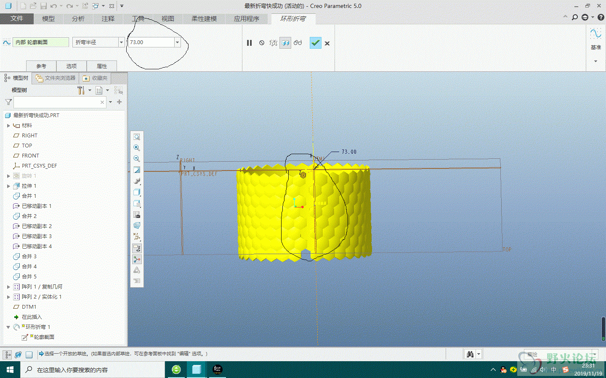Open the saved orientations icon
The image size is (606, 378).
[x=137, y=204]
